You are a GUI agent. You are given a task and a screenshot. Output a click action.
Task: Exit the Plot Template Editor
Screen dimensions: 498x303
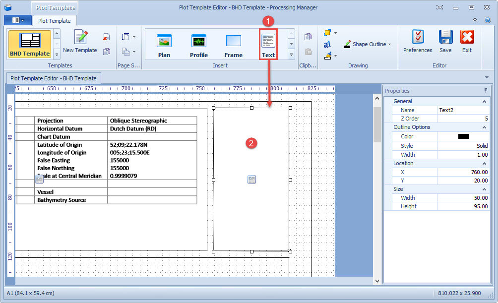coord(467,42)
